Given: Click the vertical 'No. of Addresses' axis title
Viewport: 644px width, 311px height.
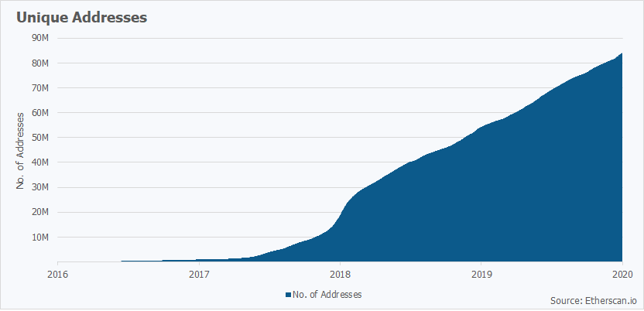Looking at the screenshot, I should [21, 150].
